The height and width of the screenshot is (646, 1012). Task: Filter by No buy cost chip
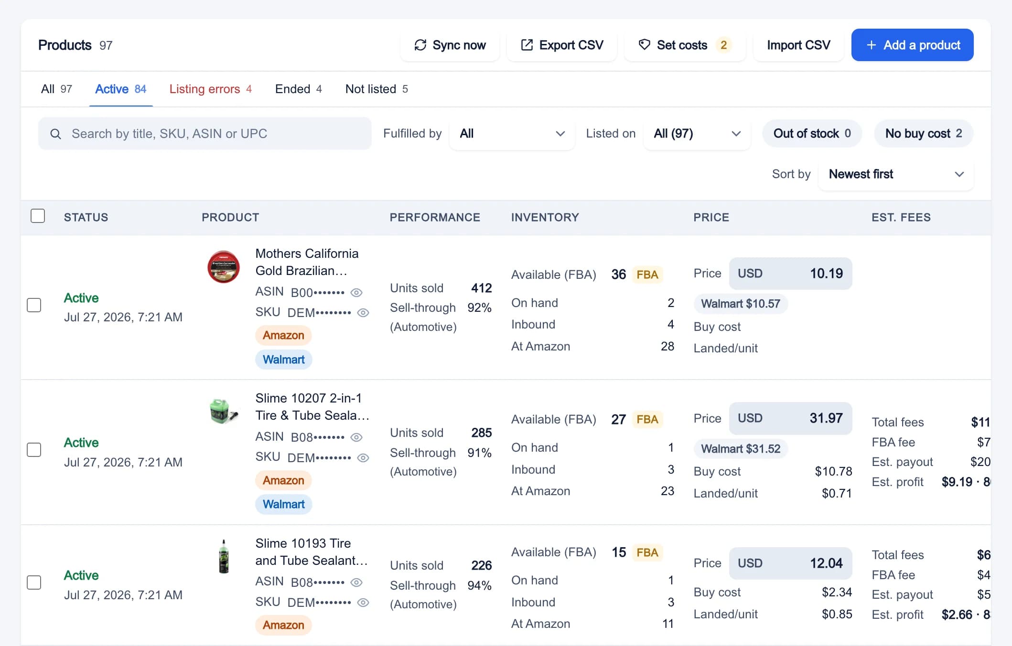point(923,134)
